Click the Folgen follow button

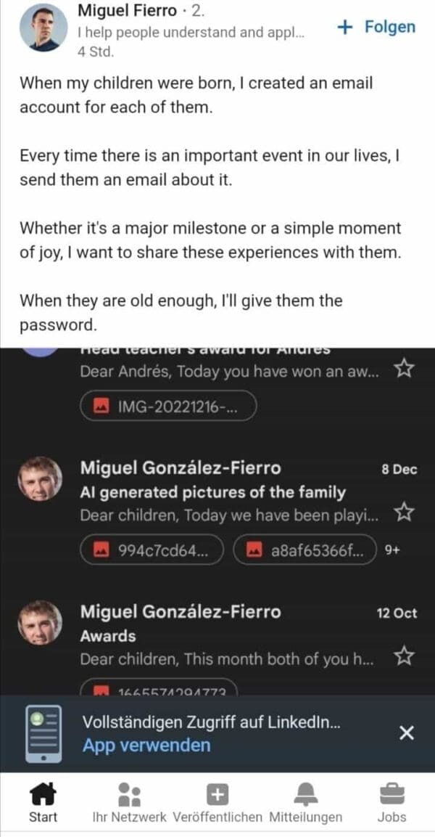coord(378,27)
